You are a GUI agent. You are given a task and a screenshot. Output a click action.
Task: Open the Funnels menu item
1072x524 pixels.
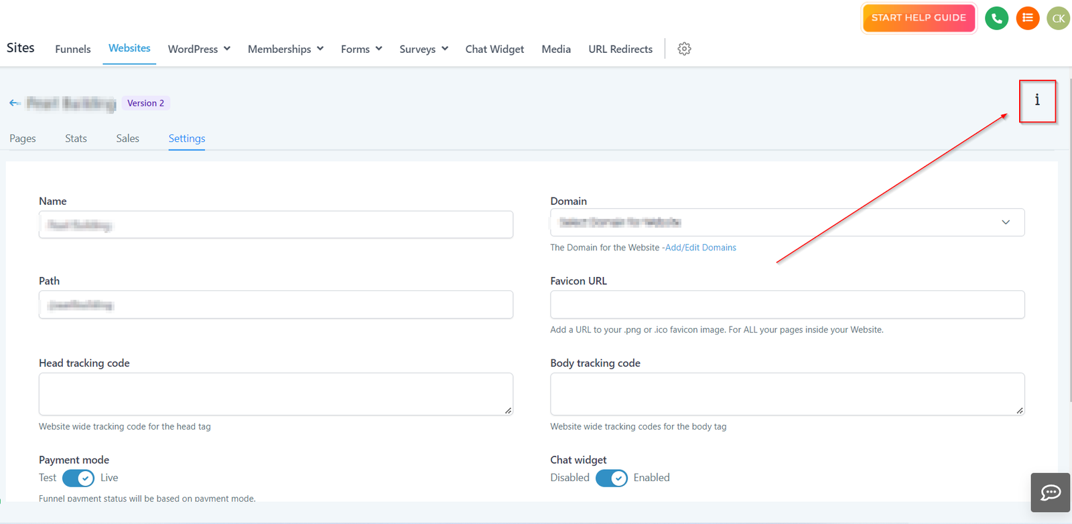point(73,49)
